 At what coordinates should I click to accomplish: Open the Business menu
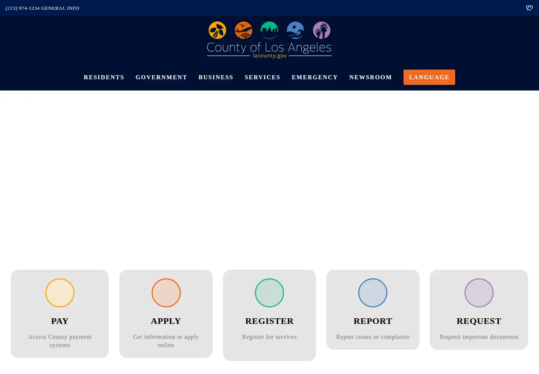click(x=216, y=77)
